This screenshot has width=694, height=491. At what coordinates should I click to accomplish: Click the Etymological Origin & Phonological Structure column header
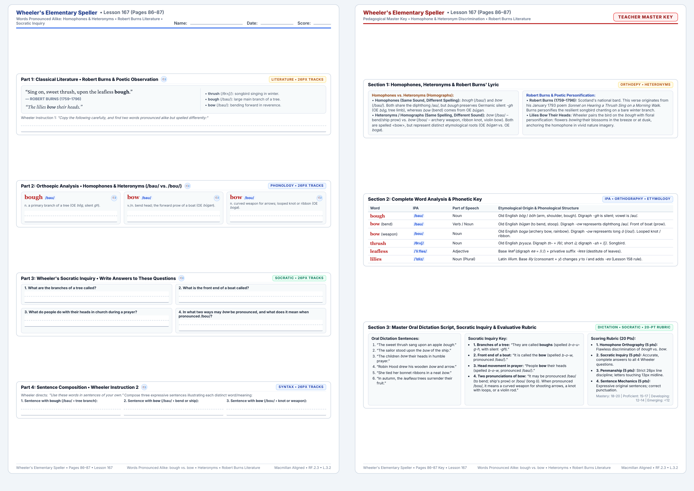click(538, 208)
